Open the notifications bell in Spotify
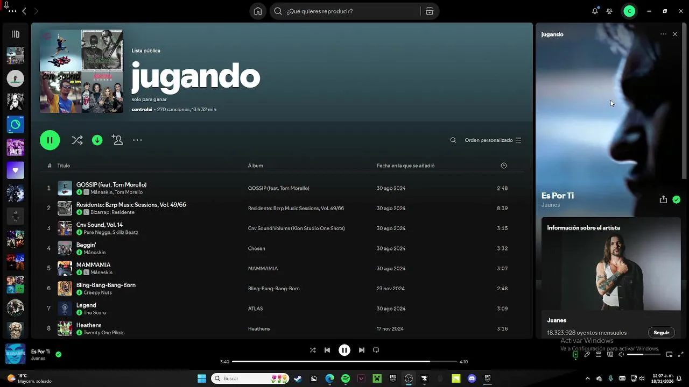 coord(595,11)
